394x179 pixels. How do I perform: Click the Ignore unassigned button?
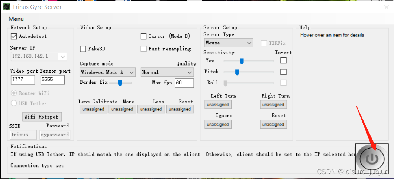click(218, 125)
